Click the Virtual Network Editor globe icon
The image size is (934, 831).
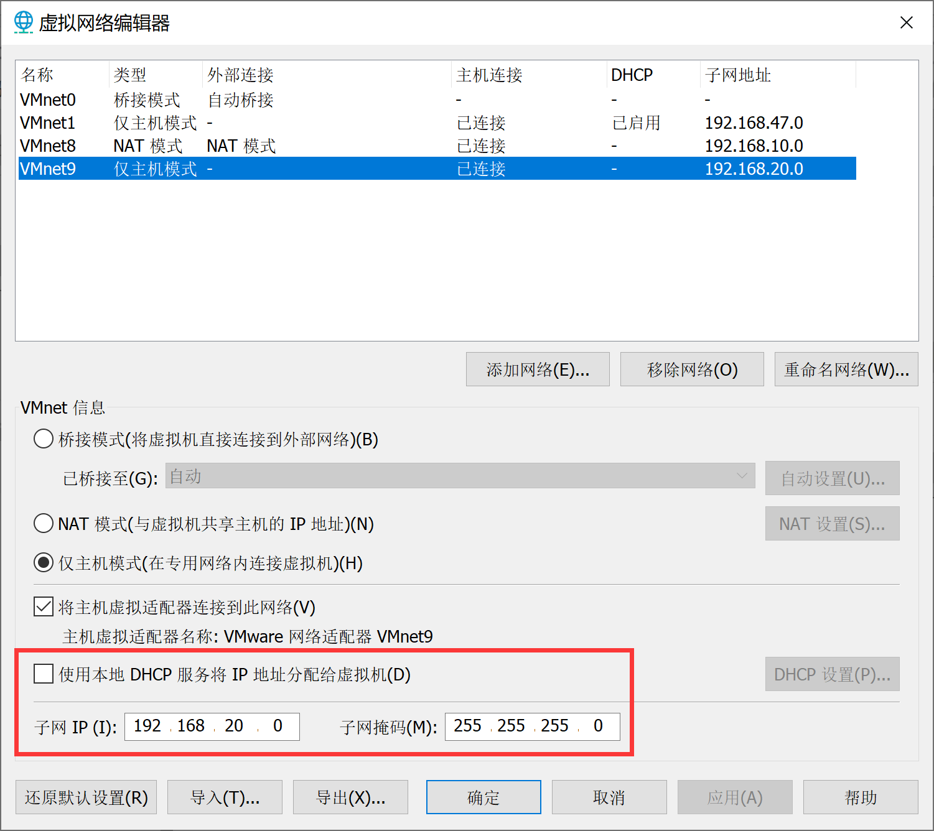(24, 22)
